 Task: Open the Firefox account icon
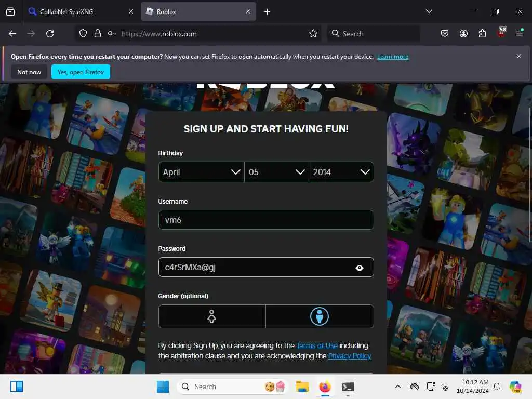[463, 34]
